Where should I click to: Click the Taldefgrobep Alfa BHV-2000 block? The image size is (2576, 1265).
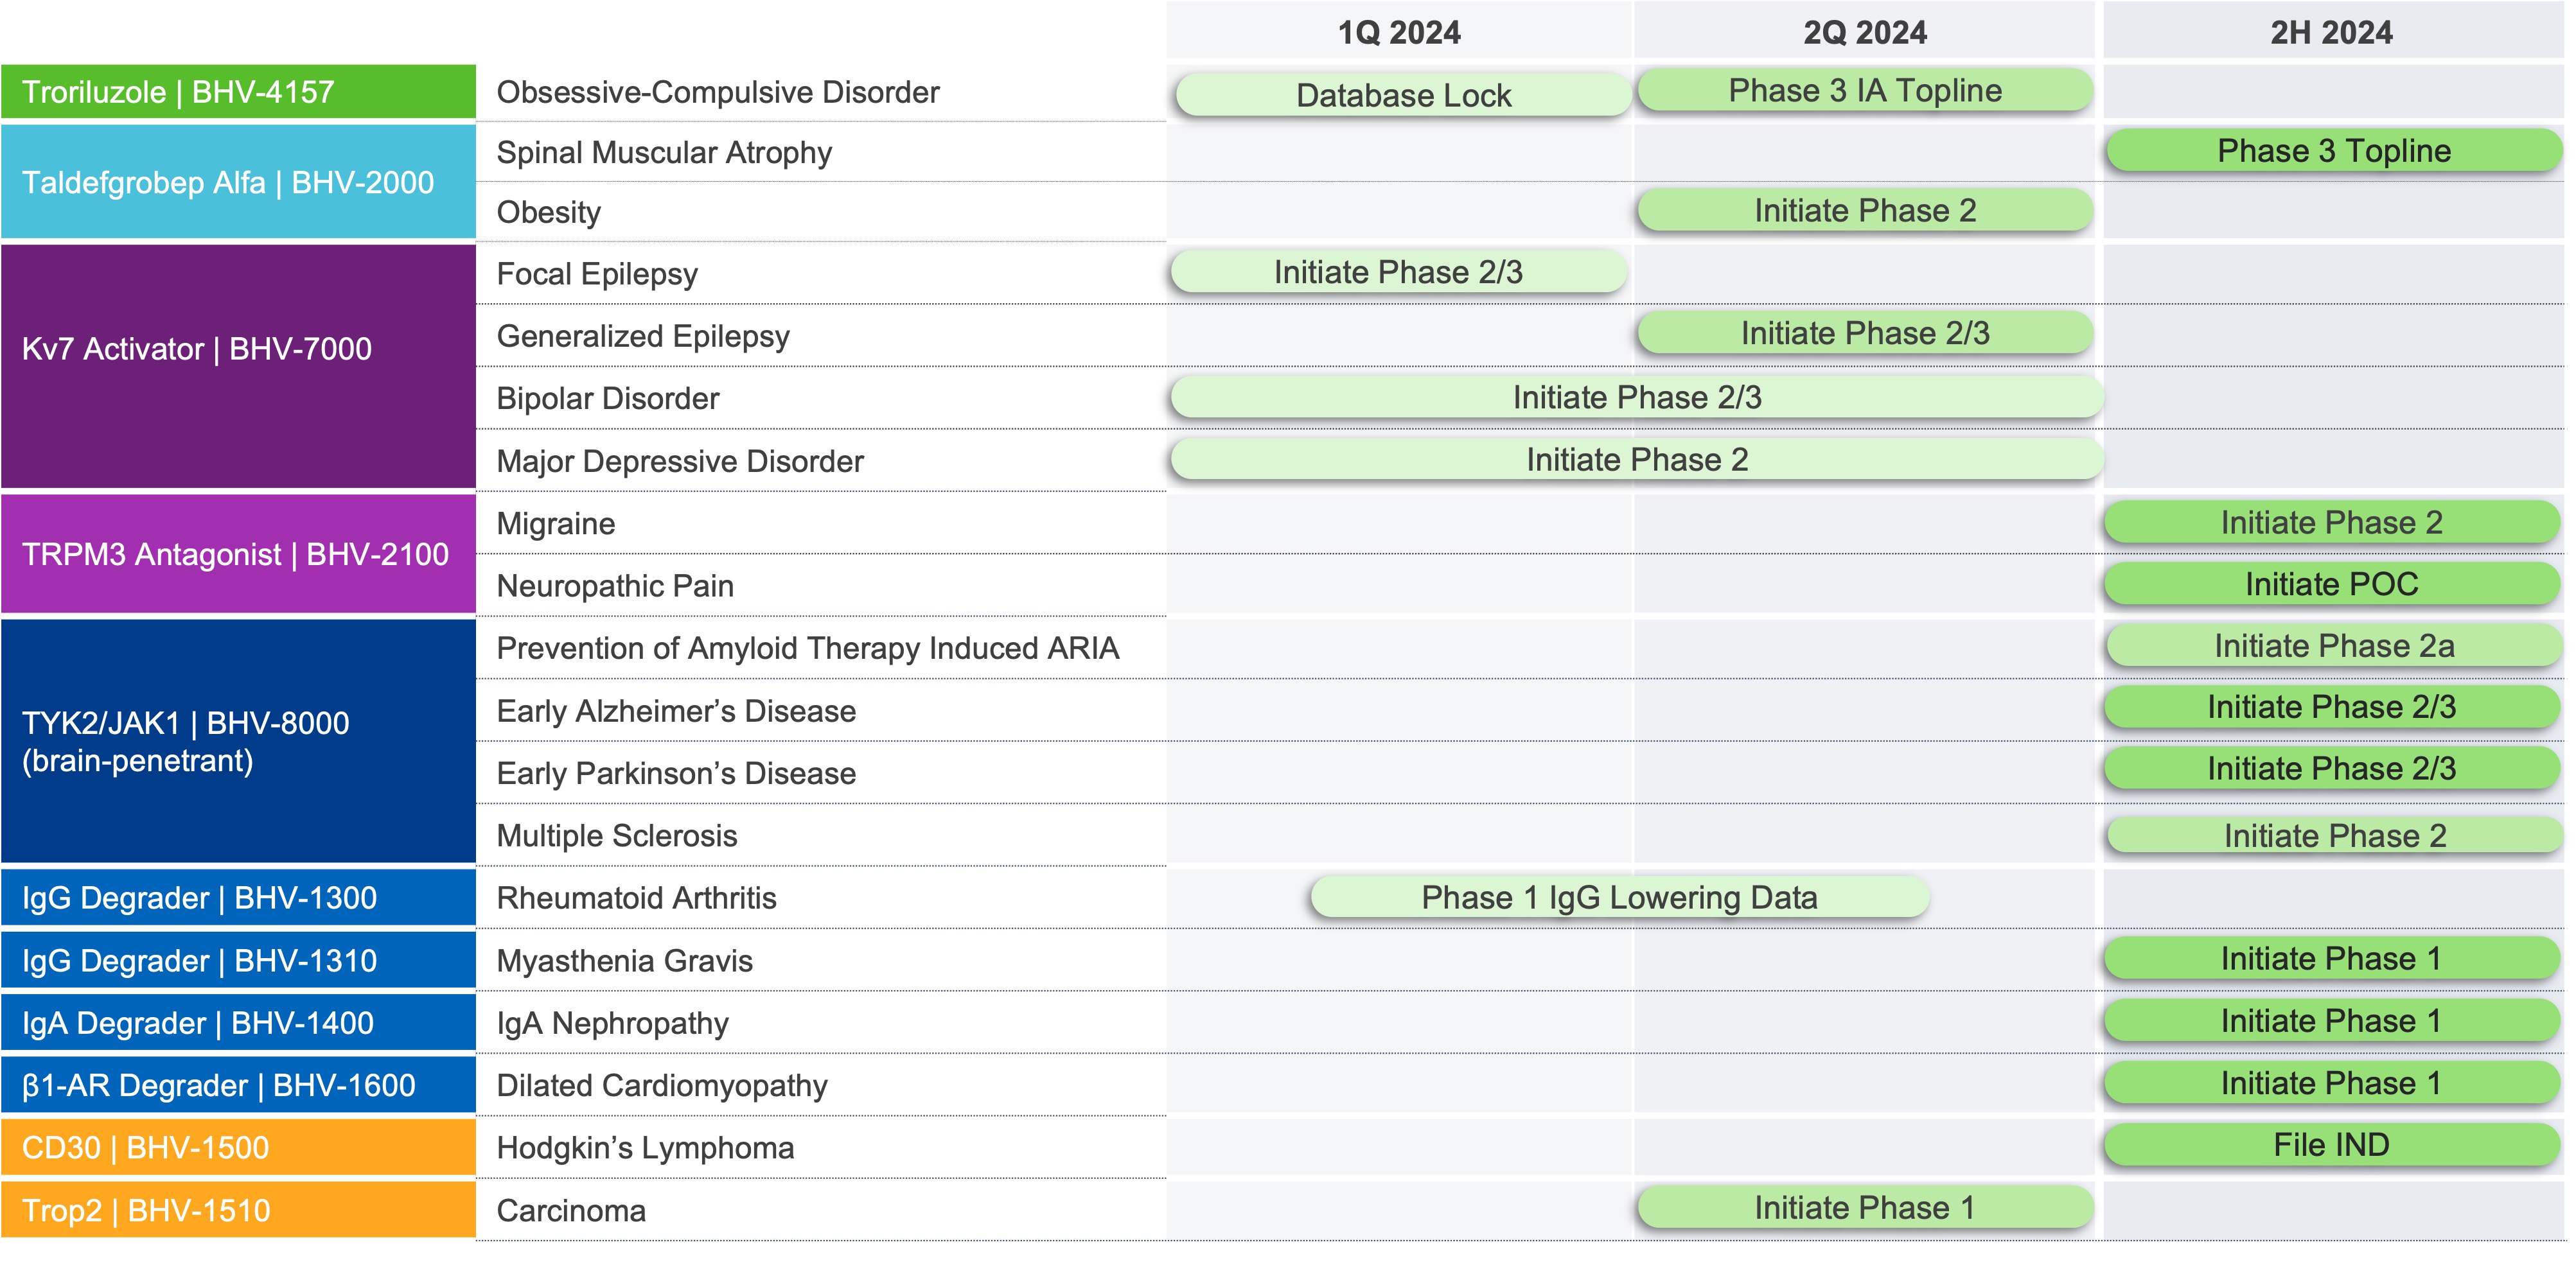point(238,182)
